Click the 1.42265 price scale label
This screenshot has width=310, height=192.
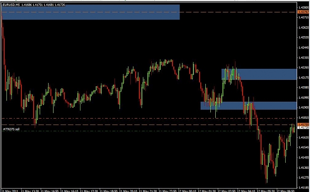(304, 67)
